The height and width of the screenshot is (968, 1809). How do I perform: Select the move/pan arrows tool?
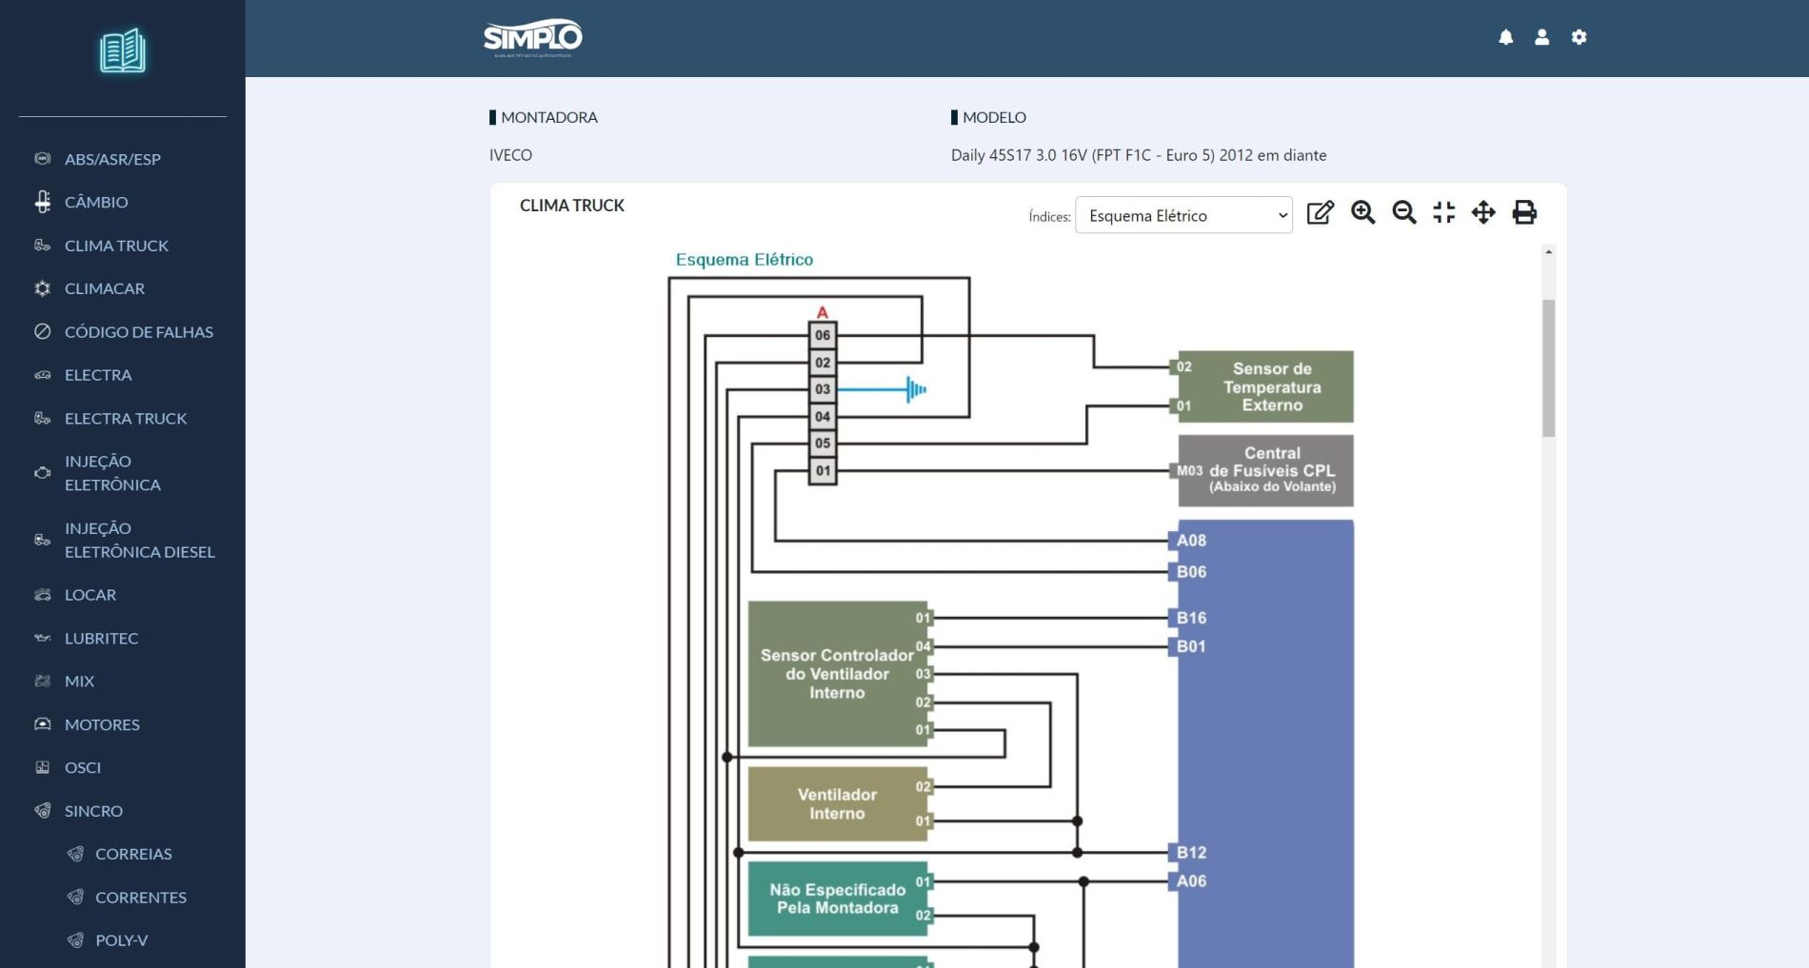(x=1483, y=212)
